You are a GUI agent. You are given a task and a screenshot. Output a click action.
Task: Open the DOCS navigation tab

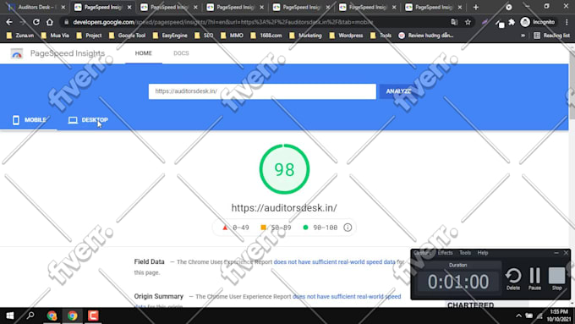point(181,53)
